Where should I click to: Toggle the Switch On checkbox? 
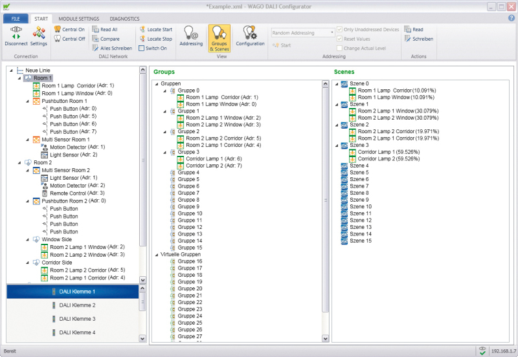coord(142,48)
